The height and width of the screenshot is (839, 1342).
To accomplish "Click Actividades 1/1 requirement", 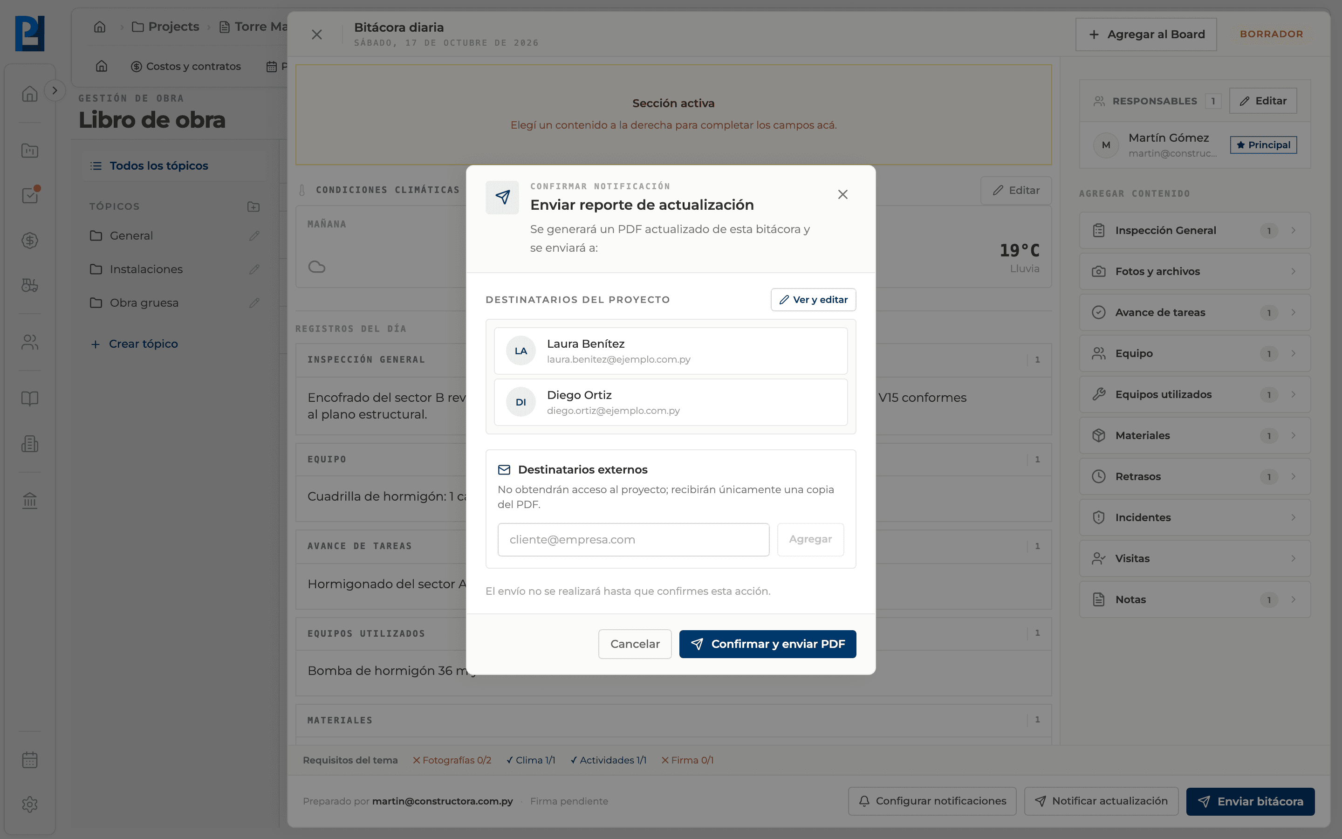I will 609,760.
